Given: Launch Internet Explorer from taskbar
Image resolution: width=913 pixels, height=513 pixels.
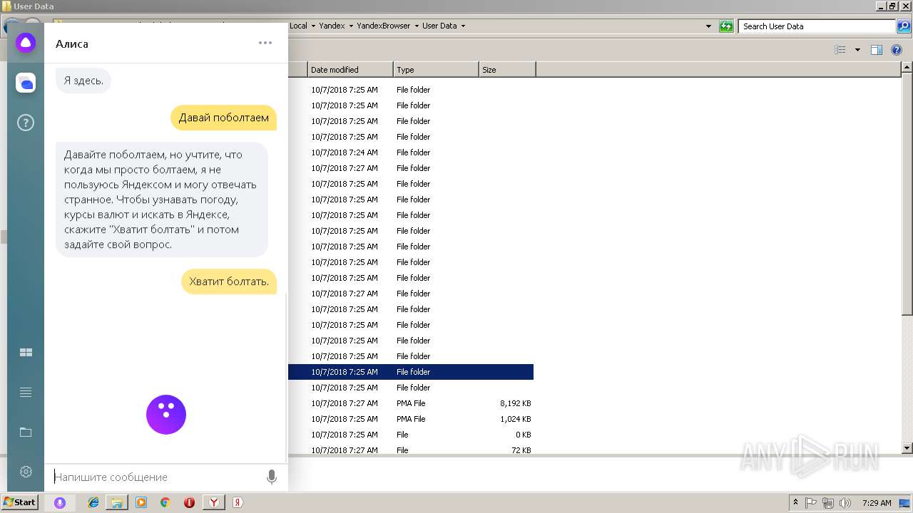Looking at the screenshot, I should coord(93,502).
